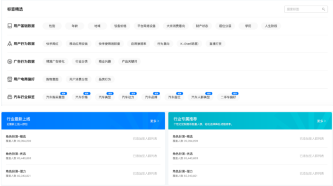
Task: Click the search magnifier icon
Action: pos(324,9)
